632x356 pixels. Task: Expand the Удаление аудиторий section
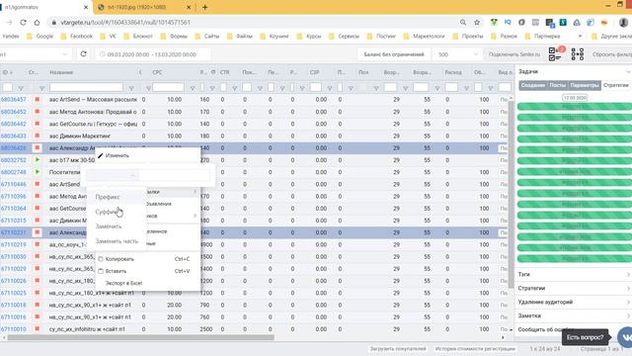[x=574, y=302]
